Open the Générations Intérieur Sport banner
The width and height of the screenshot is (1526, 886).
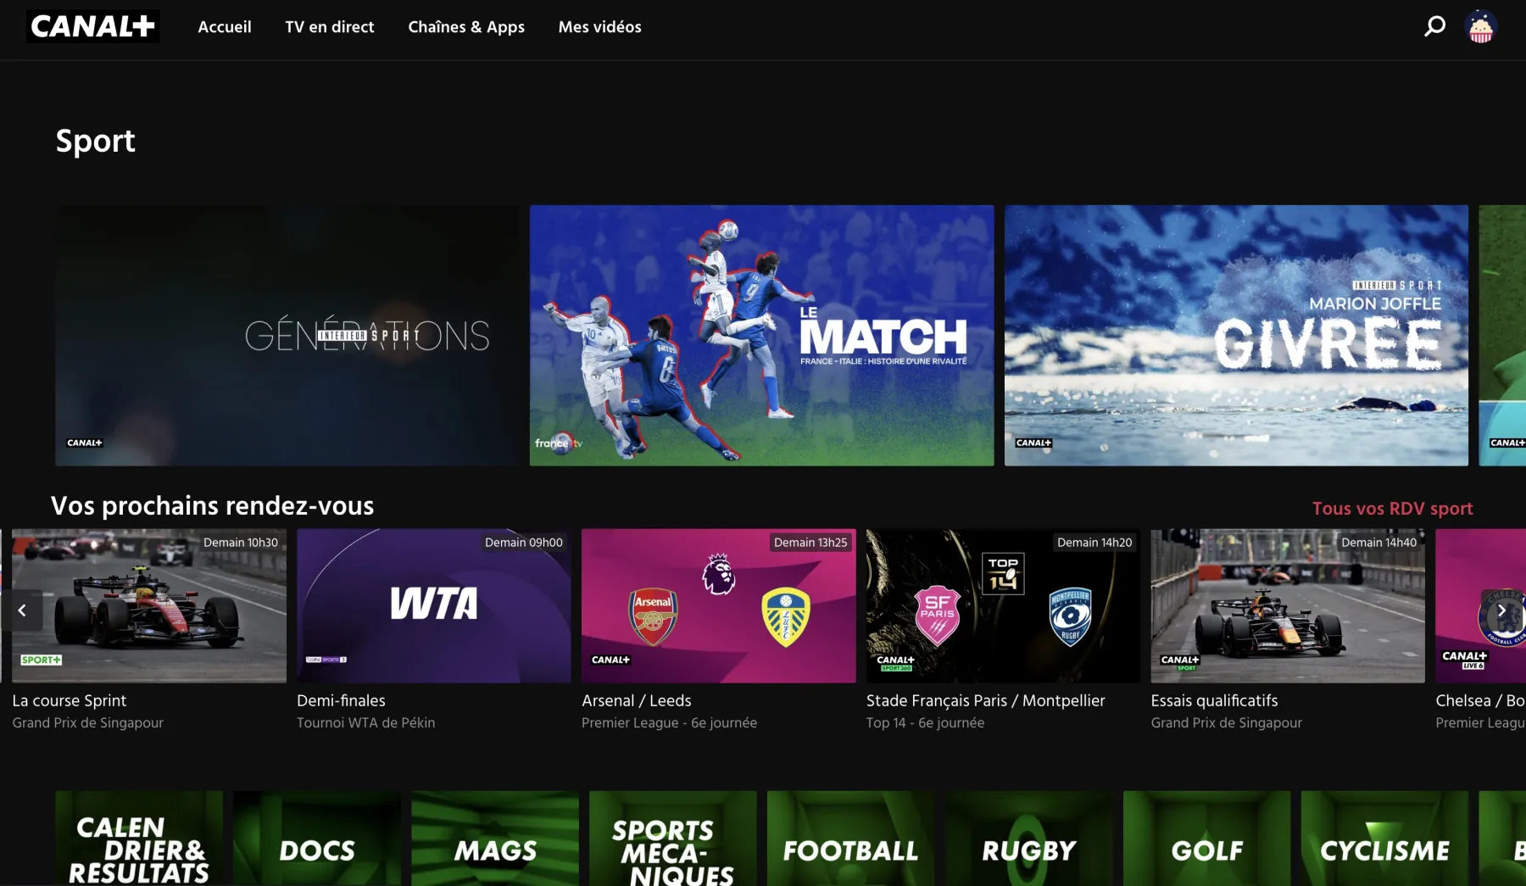coord(287,335)
